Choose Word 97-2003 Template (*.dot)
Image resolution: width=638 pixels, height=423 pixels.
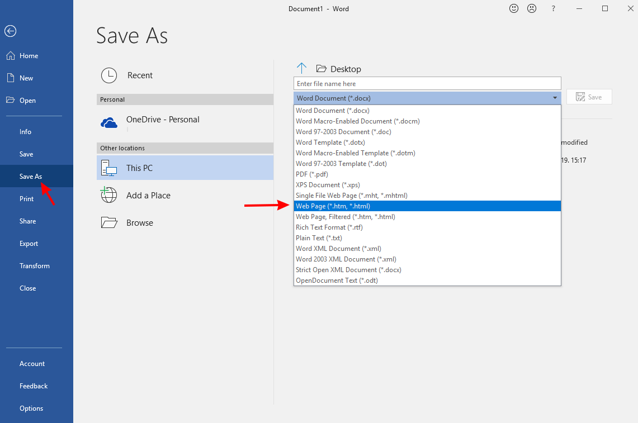(x=427, y=164)
